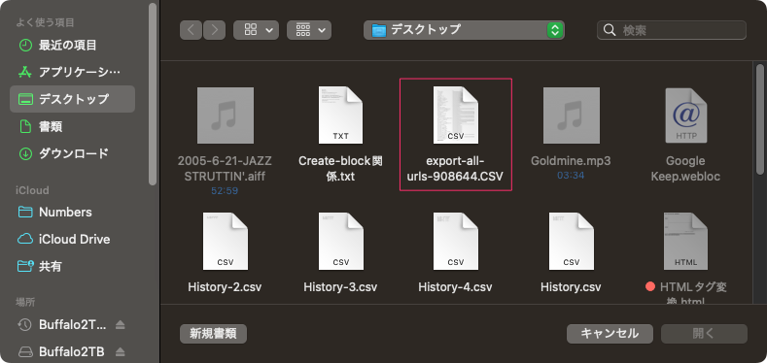
Task: Open 共有 in the sidebar
Action: point(72,266)
